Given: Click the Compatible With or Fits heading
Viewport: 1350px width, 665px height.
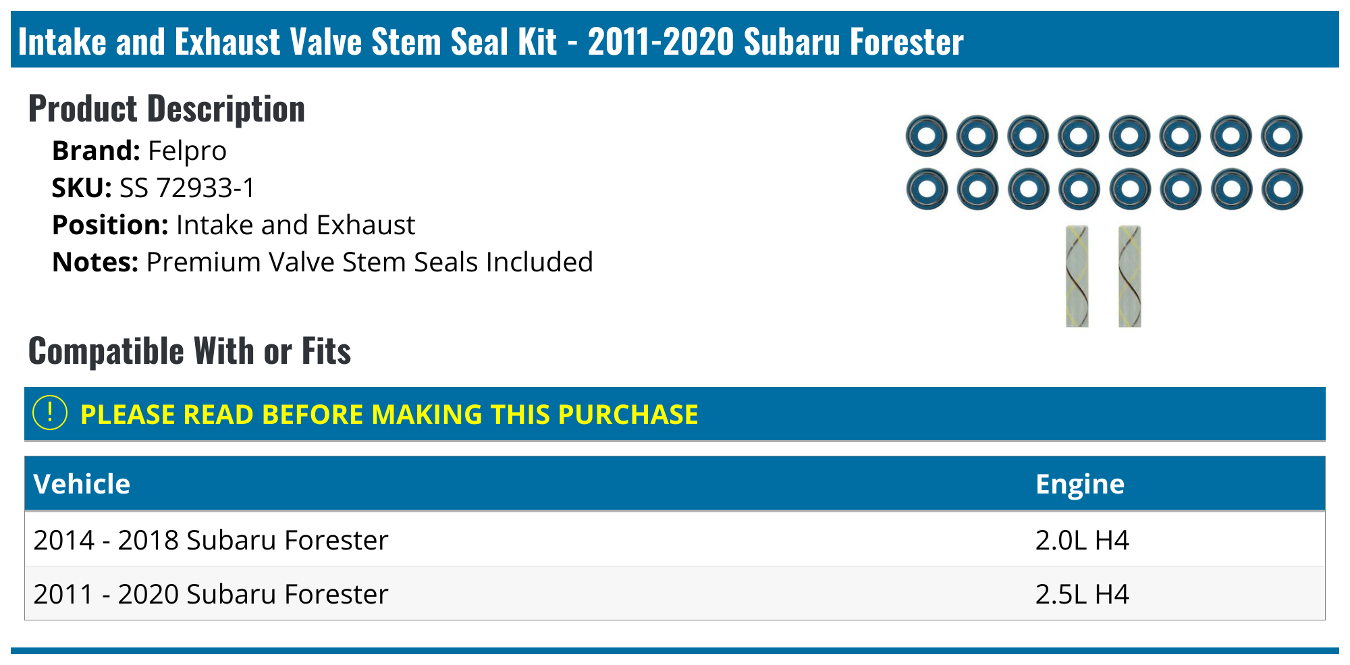Looking at the screenshot, I should (190, 351).
